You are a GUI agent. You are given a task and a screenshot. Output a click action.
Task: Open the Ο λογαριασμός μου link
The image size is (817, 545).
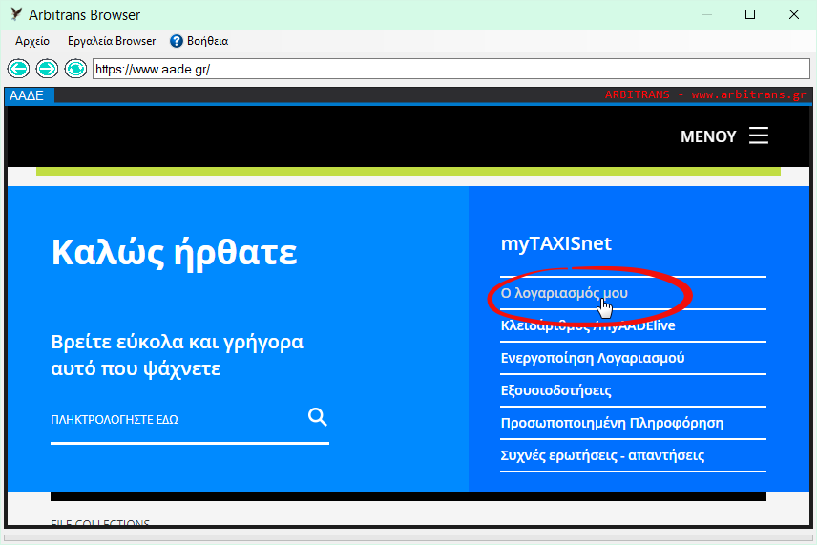[x=564, y=293]
